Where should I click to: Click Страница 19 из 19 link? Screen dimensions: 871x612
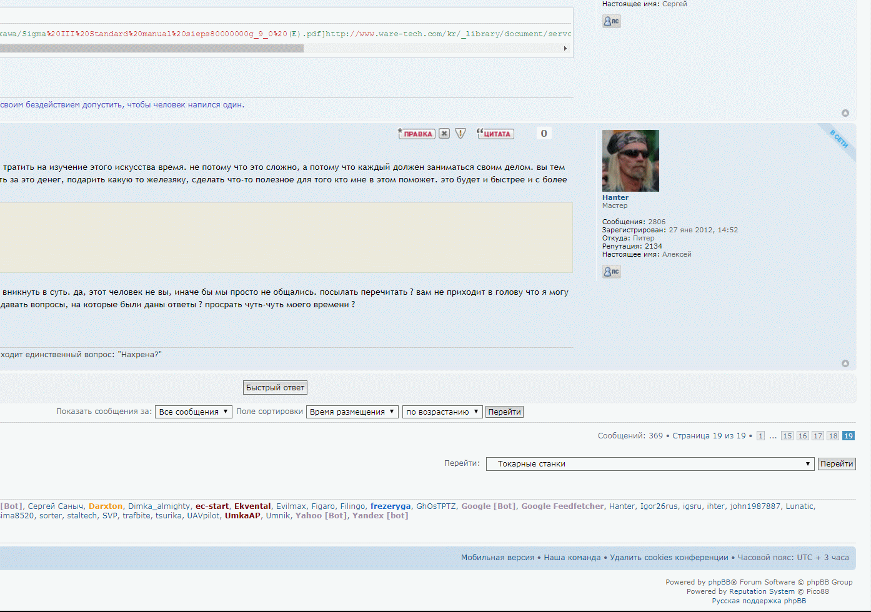[709, 436]
